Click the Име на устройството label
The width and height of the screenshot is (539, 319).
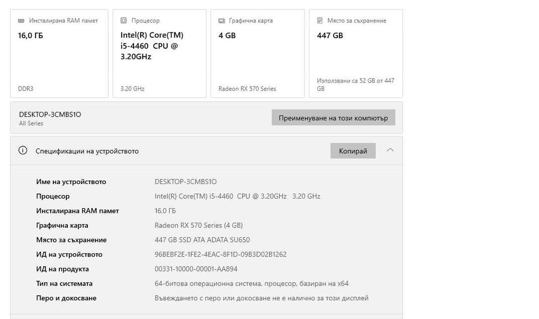coord(71,181)
